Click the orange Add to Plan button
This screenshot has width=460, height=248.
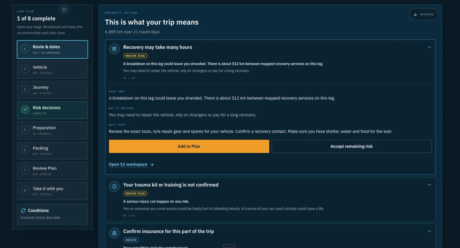(x=189, y=146)
